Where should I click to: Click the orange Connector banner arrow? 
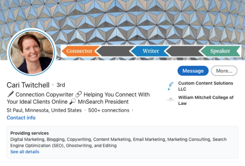click(x=80, y=51)
